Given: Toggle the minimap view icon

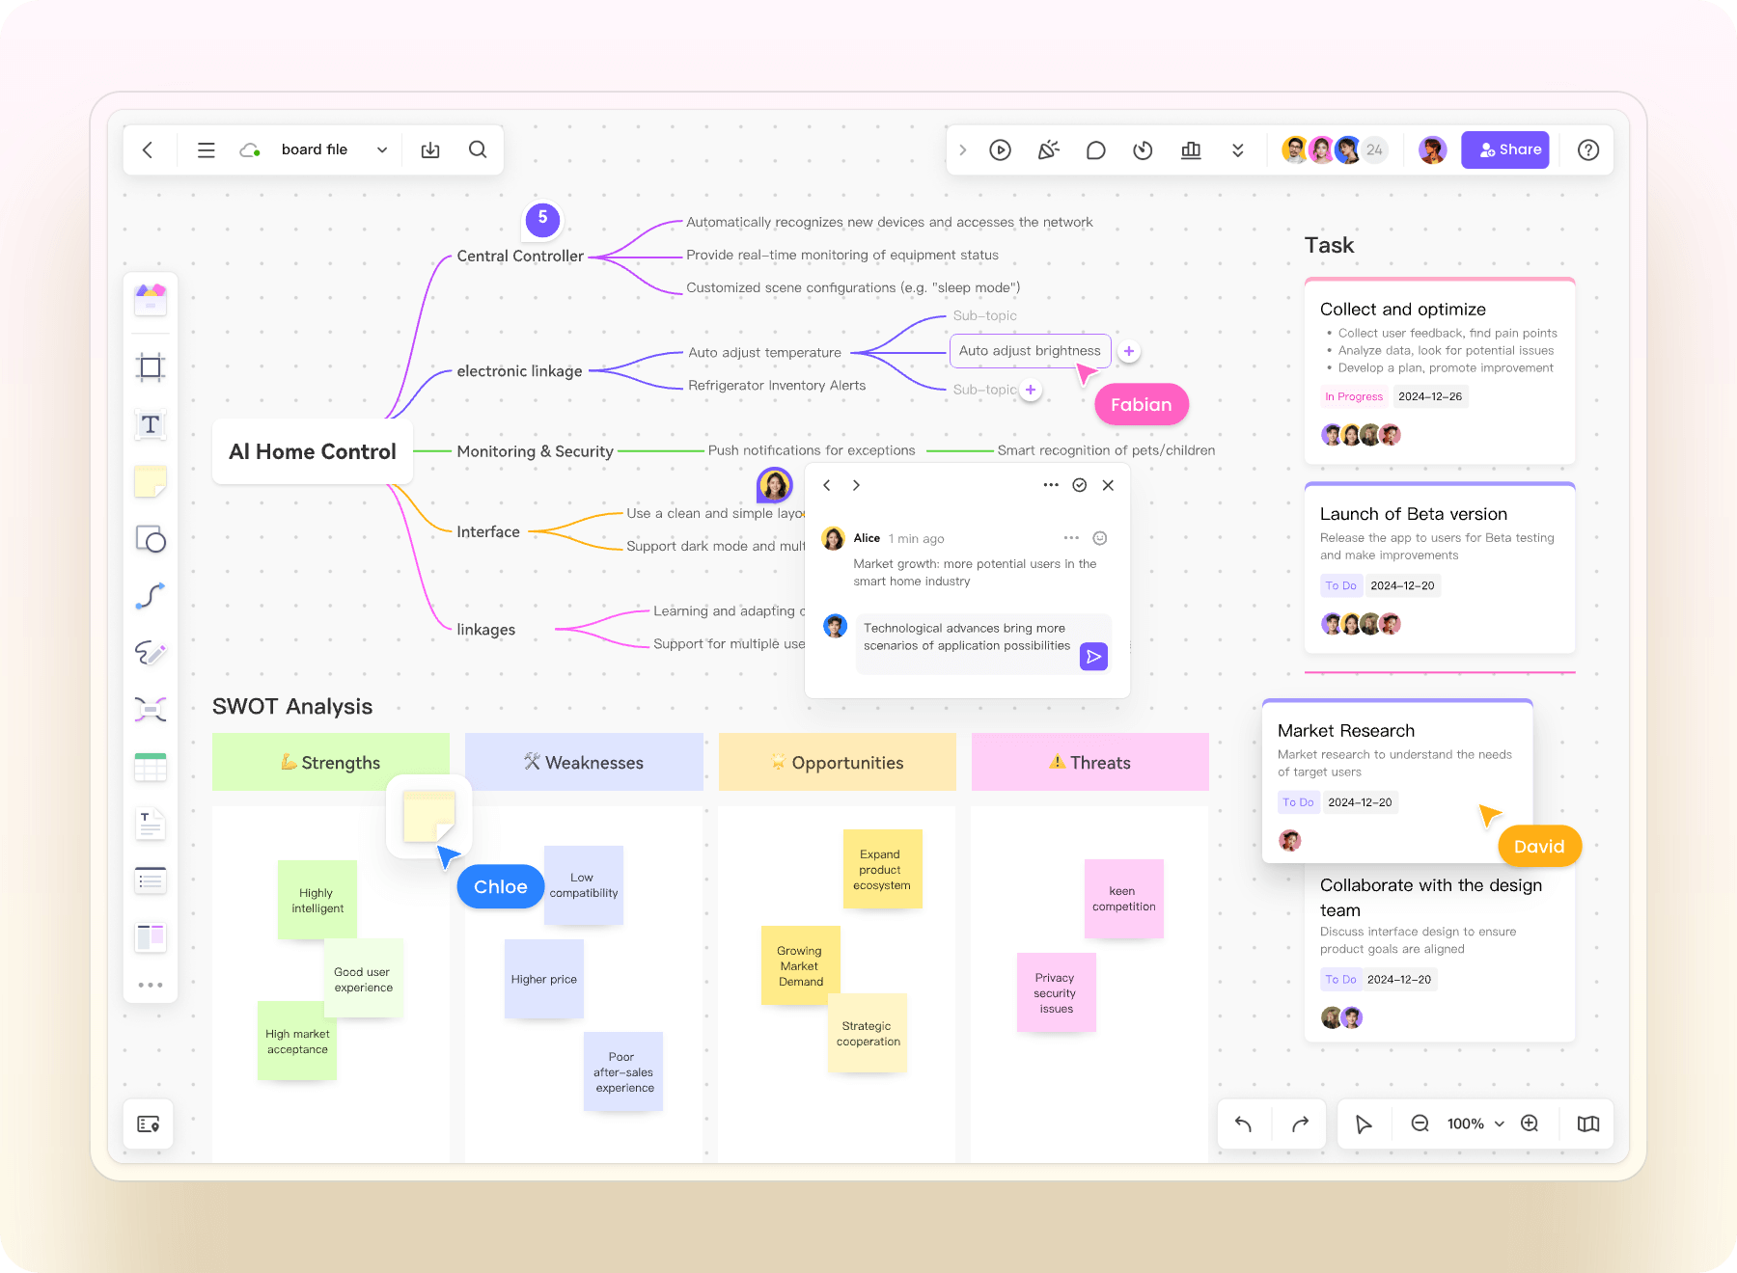Looking at the screenshot, I should pos(1587,1124).
